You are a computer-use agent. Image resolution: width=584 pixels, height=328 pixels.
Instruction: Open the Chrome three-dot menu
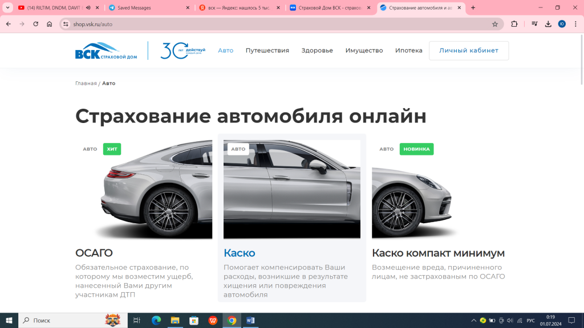pyautogui.click(x=576, y=24)
